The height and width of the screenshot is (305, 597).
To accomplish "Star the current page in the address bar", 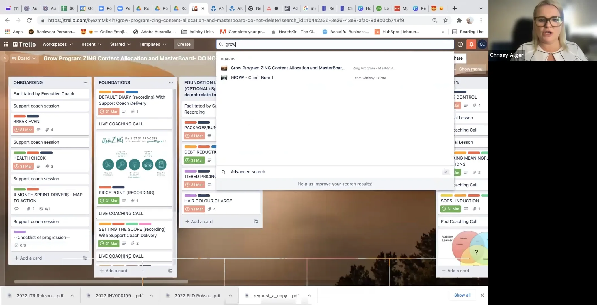I will click(x=446, y=20).
